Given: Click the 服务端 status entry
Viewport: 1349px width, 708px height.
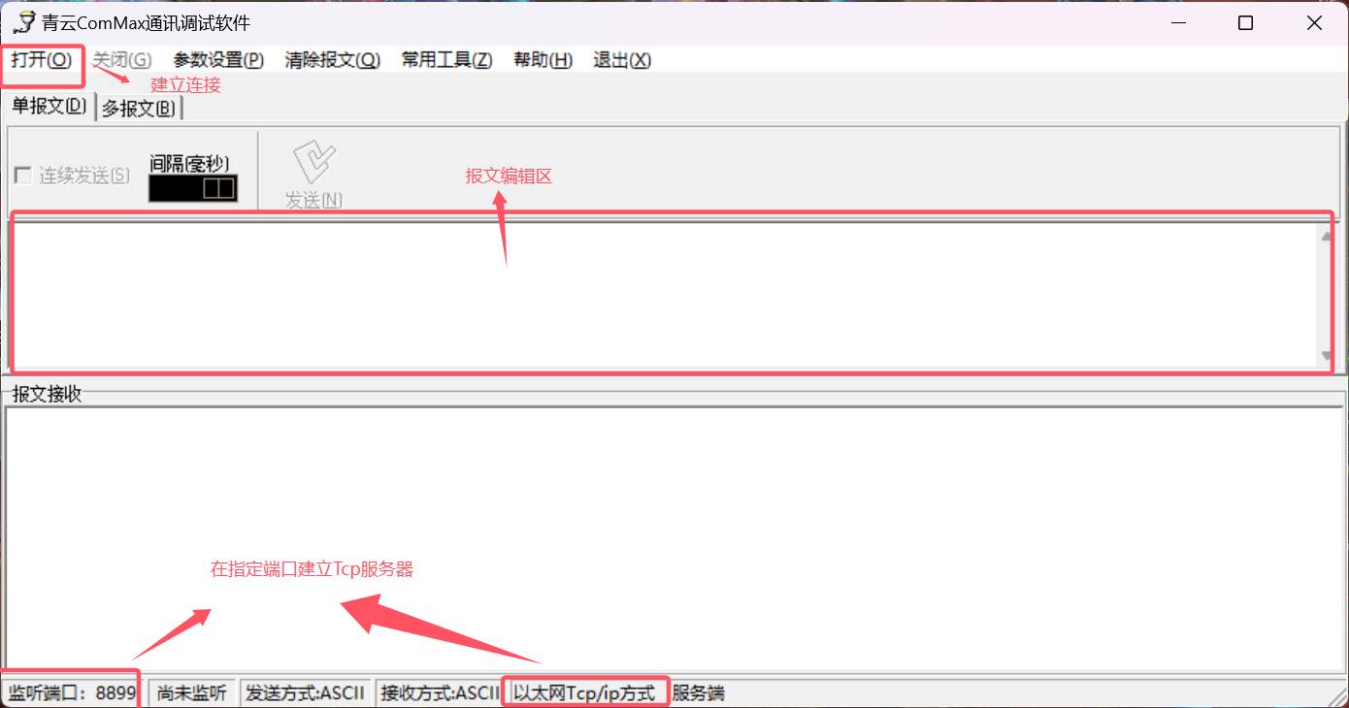Looking at the screenshot, I should [699, 693].
